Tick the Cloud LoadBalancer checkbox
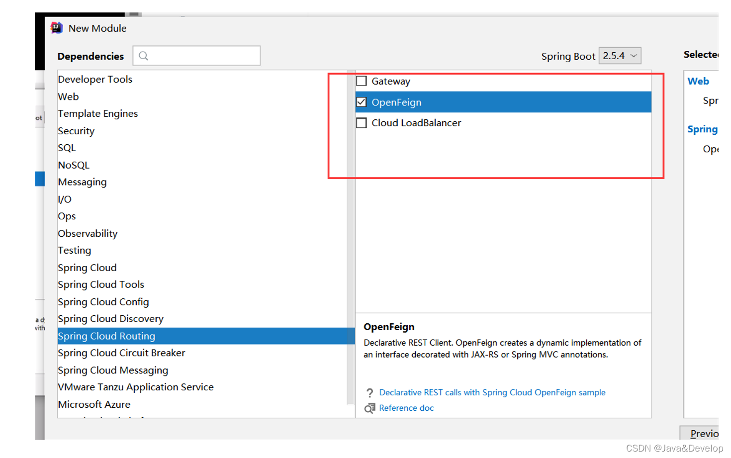Screen dimensions: 731x458 (x=362, y=123)
